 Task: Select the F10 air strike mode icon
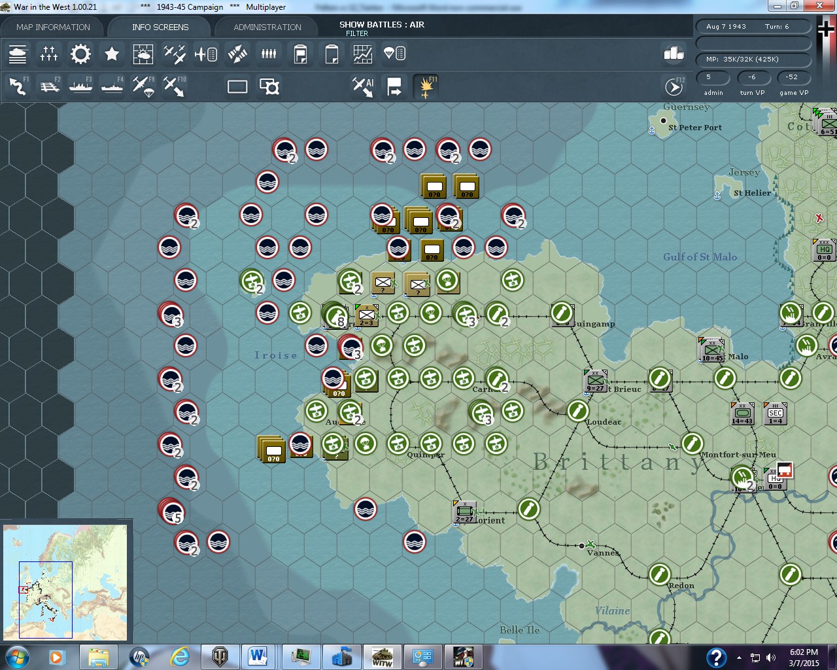(175, 86)
